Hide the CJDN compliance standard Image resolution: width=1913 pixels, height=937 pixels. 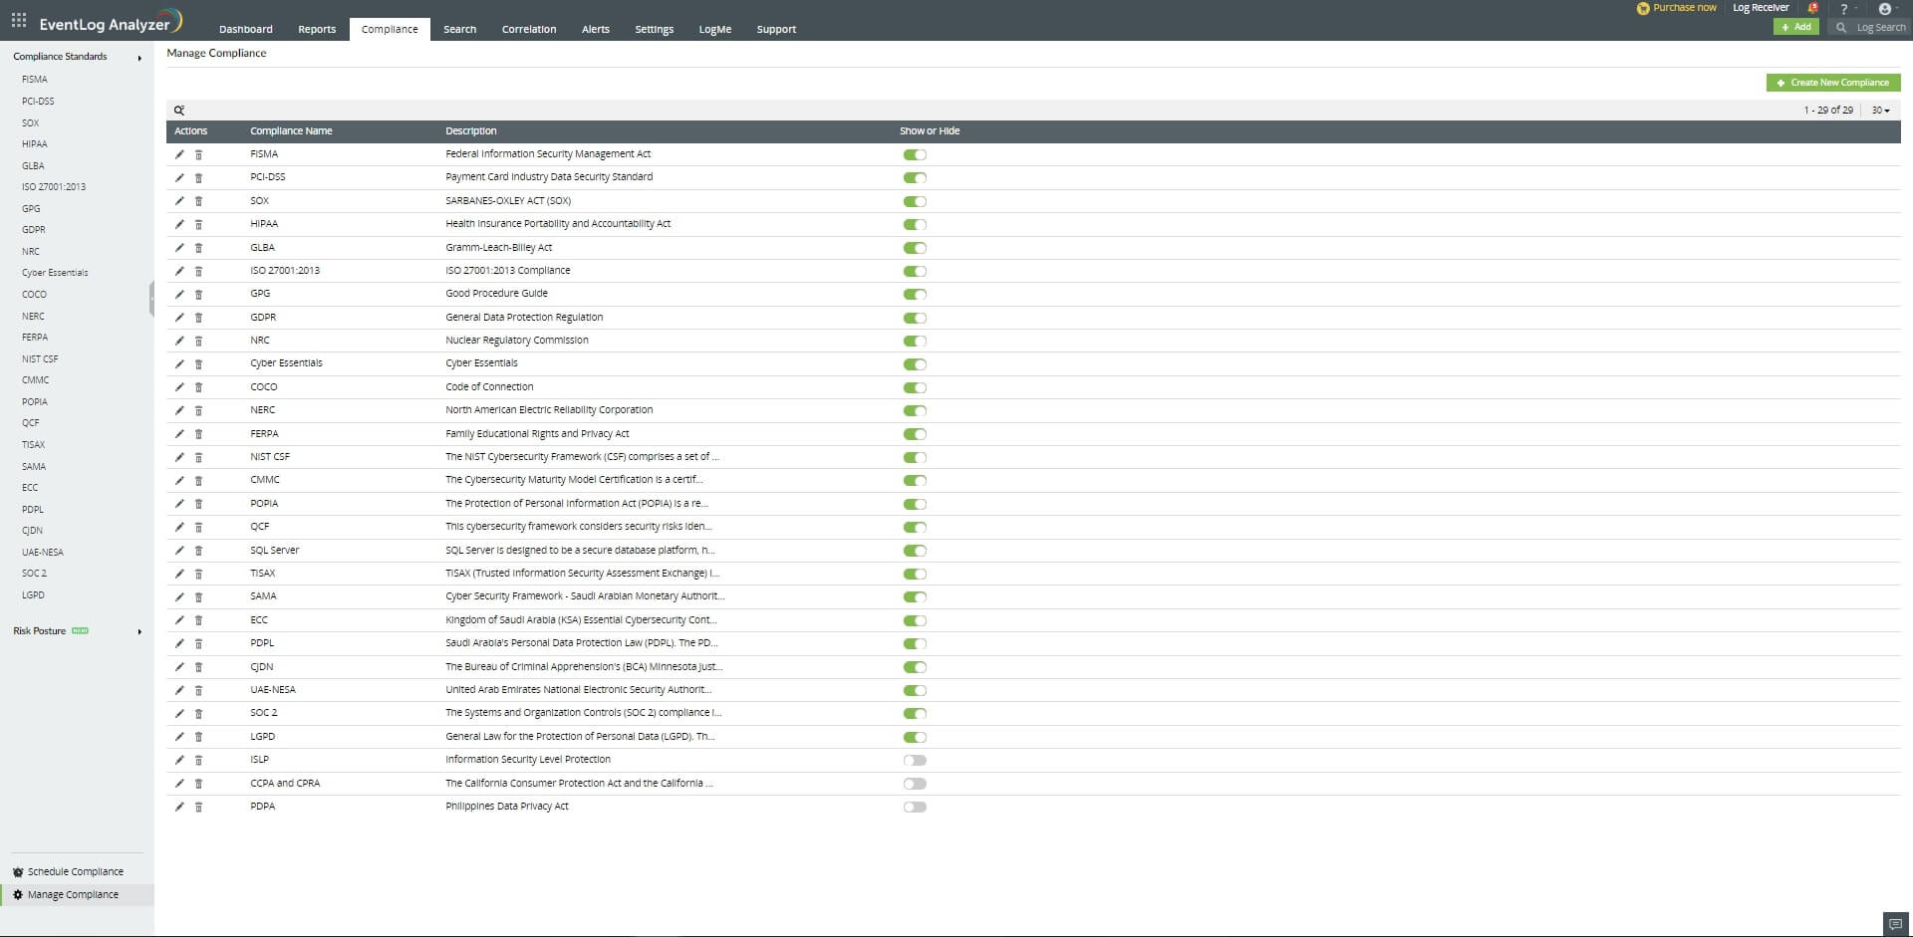pyautogui.click(x=915, y=667)
